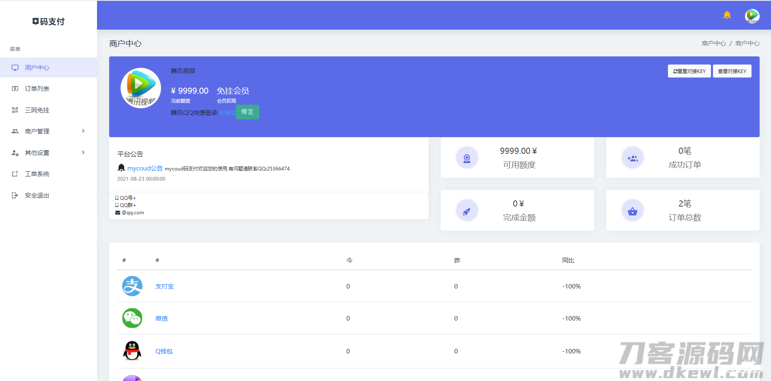Click the 重置对接KEY button

pos(689,71)
